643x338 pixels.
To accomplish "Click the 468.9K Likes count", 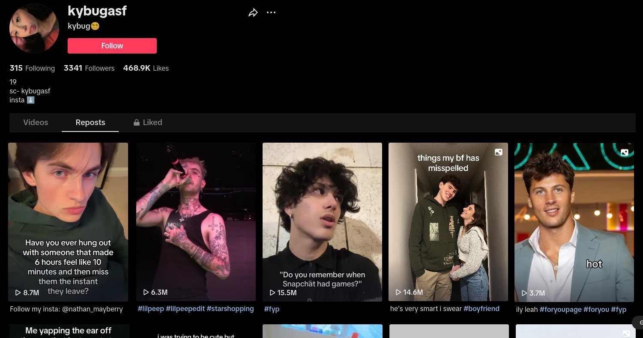I will [x=146, y=68].
